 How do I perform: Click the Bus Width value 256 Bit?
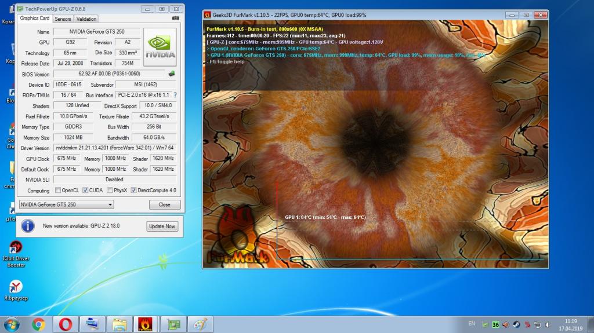point(154,127)
